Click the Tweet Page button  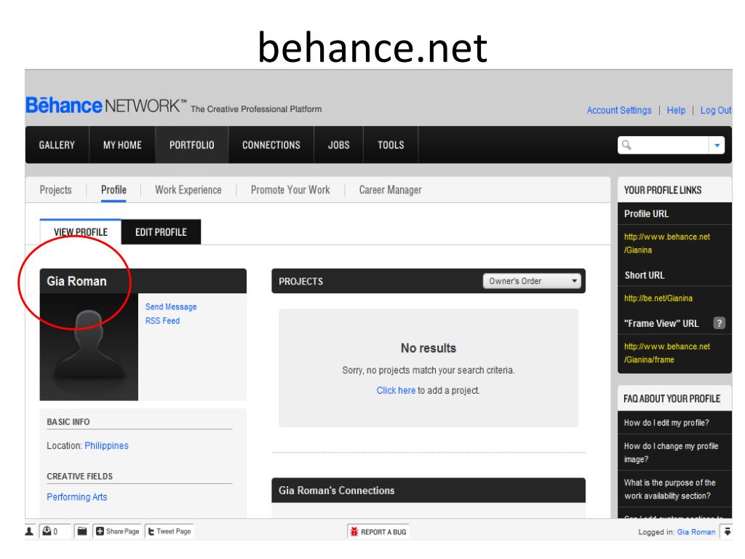point(169,531)
